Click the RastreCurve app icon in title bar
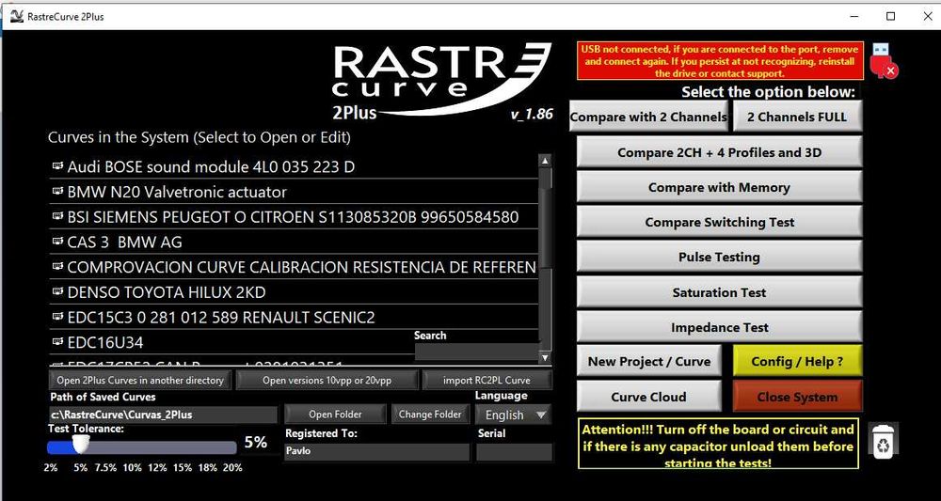Screen dimensions: 941x501 (16, 16)
